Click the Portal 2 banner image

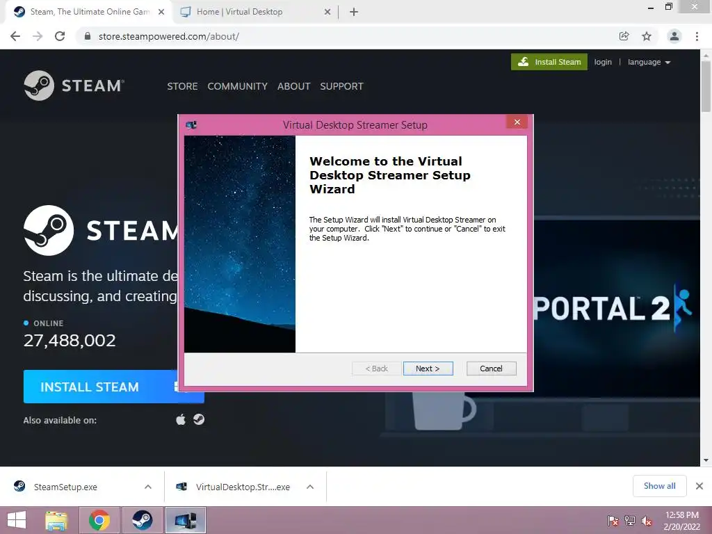coord(617,309)
